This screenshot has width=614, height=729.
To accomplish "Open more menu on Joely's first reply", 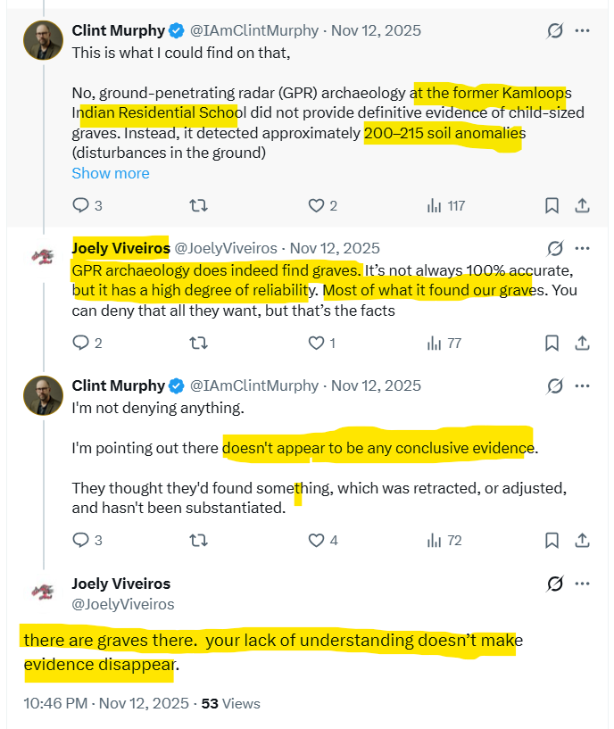I will [582, 248].
